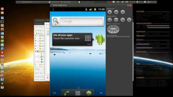Image resolution: width=173 pixels, height=97 pixels.
Task: Tap the download notification icon in status bar
Action: click(x=53, y=9)
